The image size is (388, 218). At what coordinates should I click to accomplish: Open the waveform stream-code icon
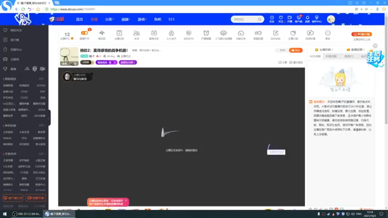coord(102,33)
